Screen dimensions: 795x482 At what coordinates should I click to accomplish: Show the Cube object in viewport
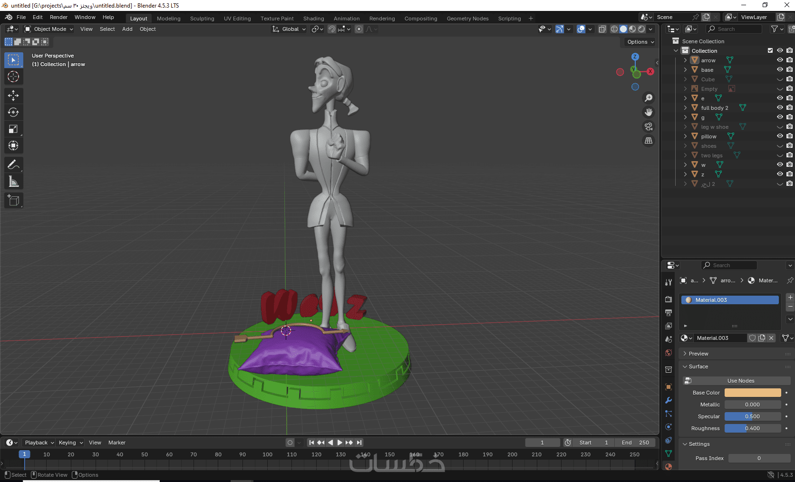(780, 79)
